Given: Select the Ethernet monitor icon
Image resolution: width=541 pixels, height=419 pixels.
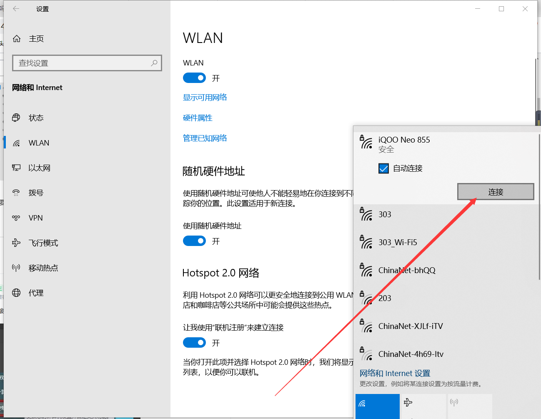Looking at the screenshot, I should click(x=16, y=168).
